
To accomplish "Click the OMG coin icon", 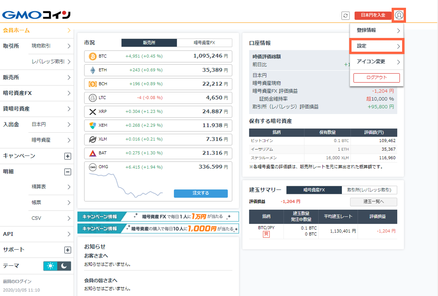I will [92, 167].
